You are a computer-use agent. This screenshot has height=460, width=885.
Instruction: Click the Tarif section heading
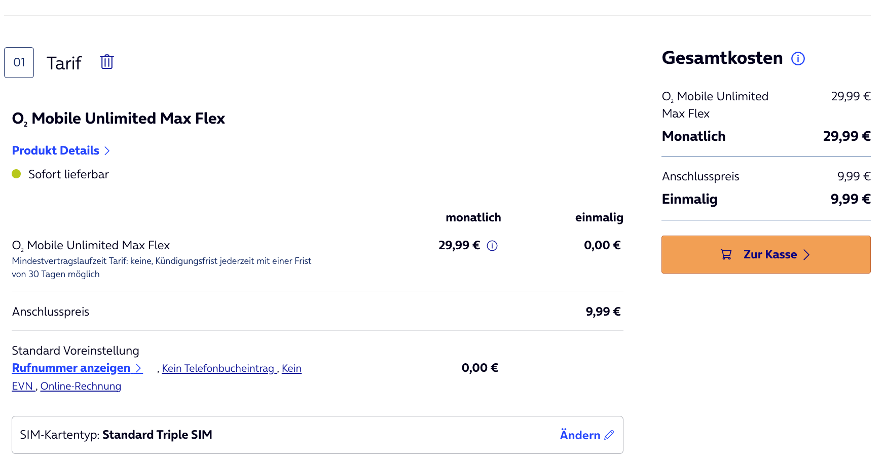(x=64, y=63)
